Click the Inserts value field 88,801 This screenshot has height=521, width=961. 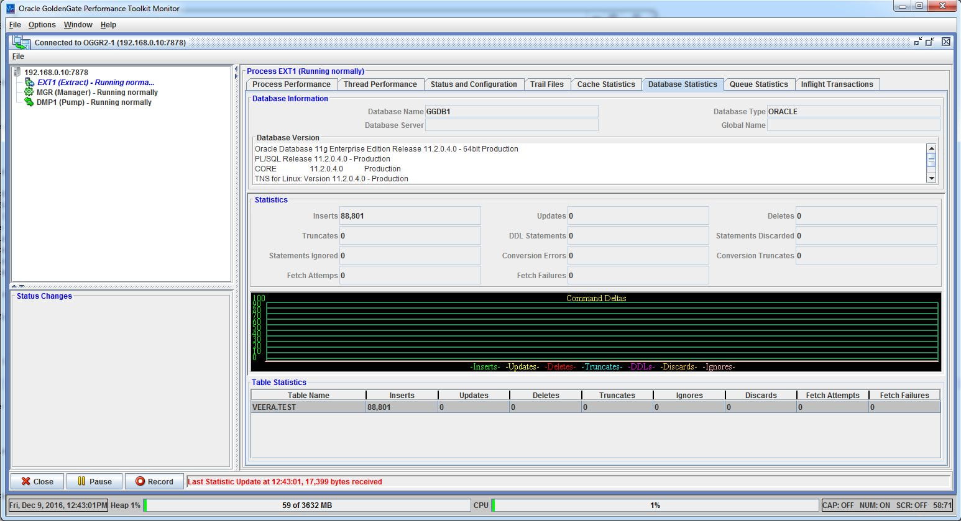coord(410,216)
